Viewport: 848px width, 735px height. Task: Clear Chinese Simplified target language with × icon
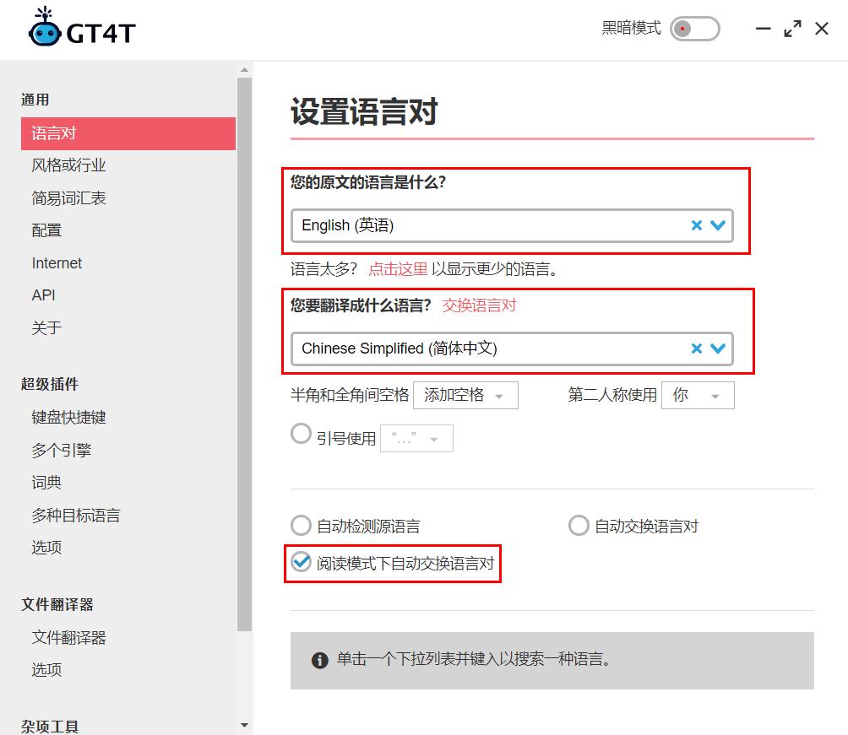[x=696, y=348]
